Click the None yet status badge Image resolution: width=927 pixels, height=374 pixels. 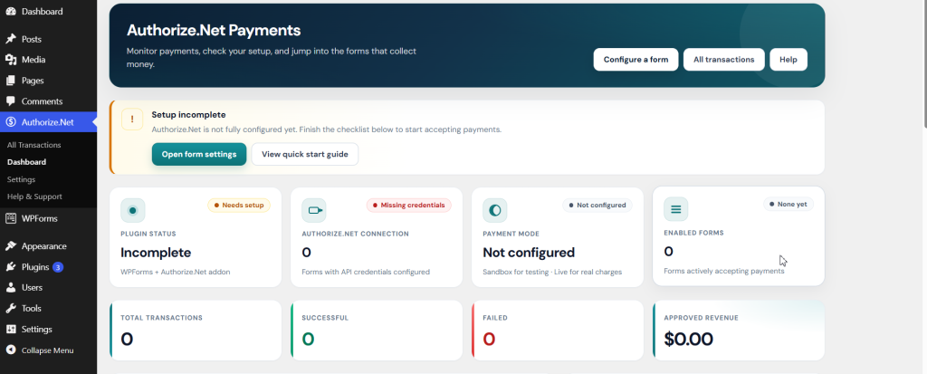click(x=788, y=204)
